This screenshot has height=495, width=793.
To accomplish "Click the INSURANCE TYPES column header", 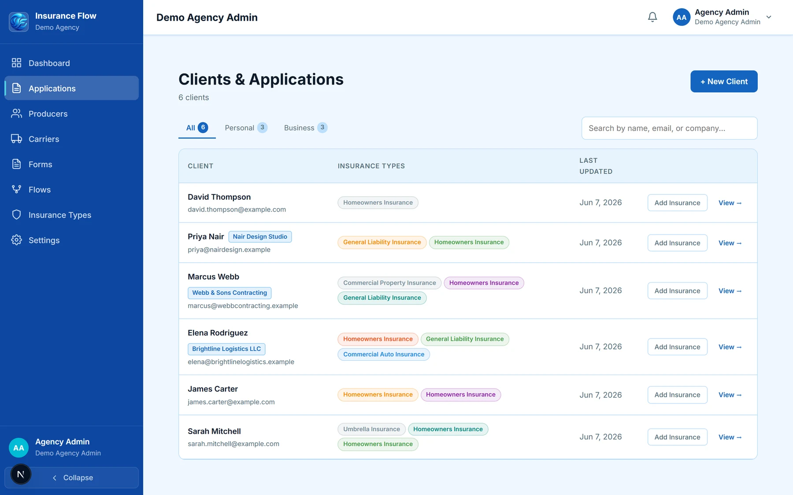I will (371, 166).
